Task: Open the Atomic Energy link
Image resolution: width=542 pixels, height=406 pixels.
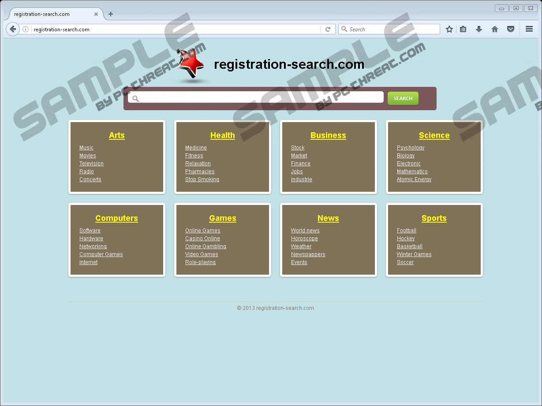Action: pyautogui.click(x=414, y=179)
